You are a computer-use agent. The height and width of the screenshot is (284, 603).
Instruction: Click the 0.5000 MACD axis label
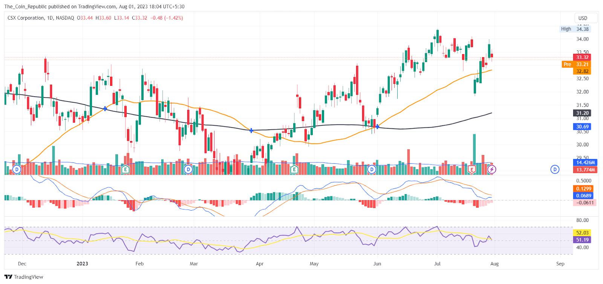tap(583, 181)
